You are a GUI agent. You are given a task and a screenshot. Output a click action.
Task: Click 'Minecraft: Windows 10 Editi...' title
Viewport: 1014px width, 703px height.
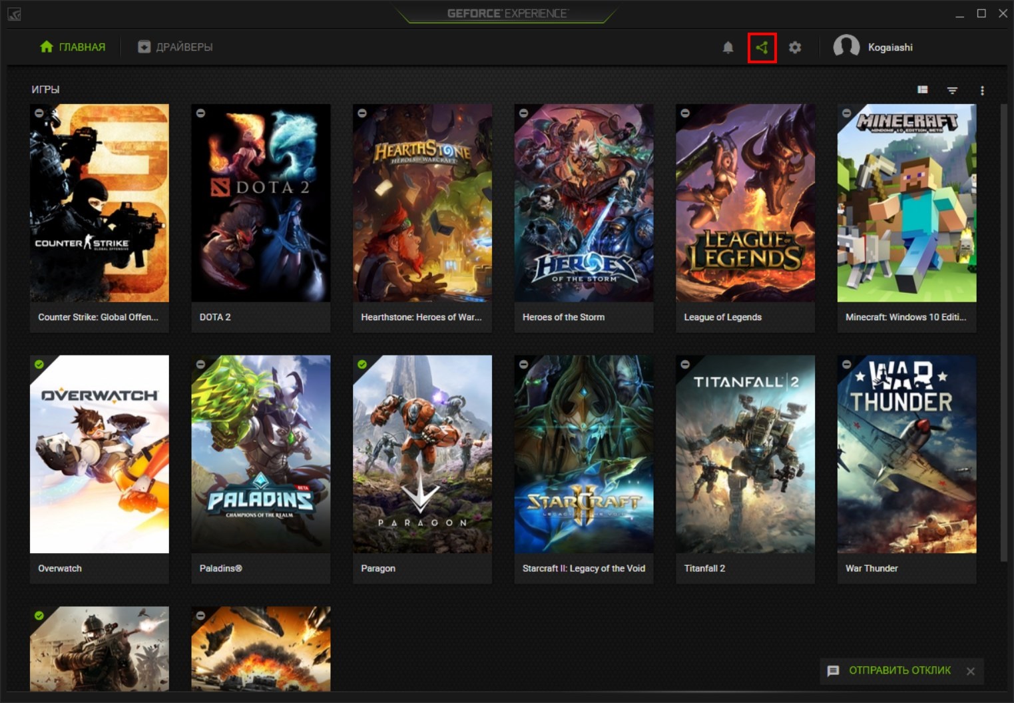(x=905, y=317)
